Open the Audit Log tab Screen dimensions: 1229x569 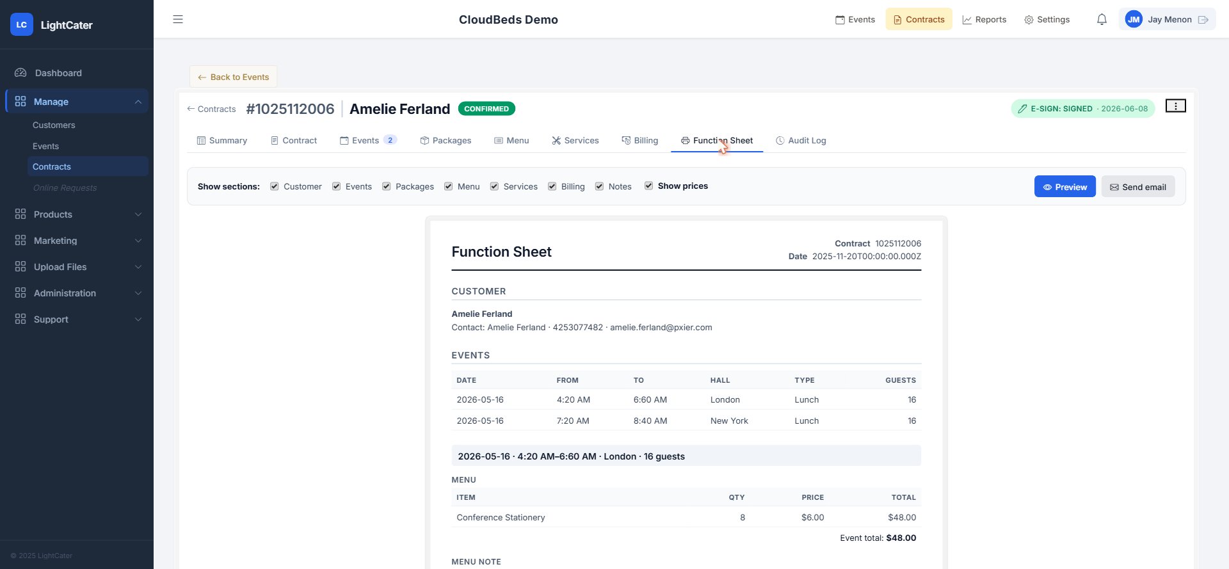801,140
